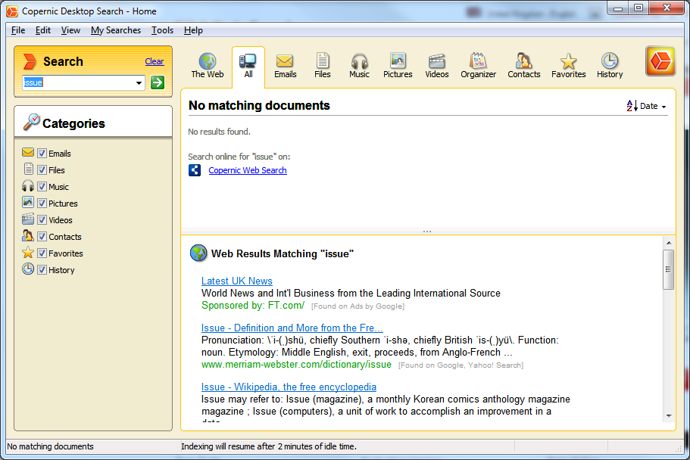
Task: Uncheck the Emails category checkbox
Action: (x=42, y=153)
